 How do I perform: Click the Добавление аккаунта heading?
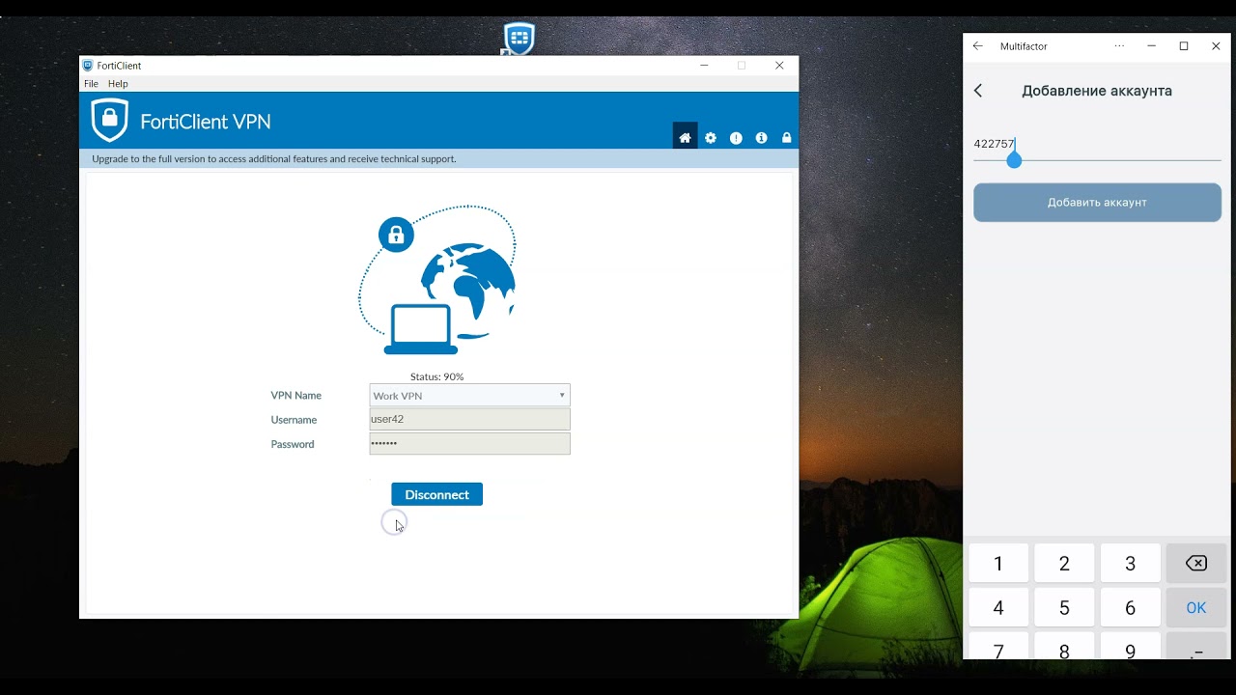pyautogui.click(x=1097, y=91)
